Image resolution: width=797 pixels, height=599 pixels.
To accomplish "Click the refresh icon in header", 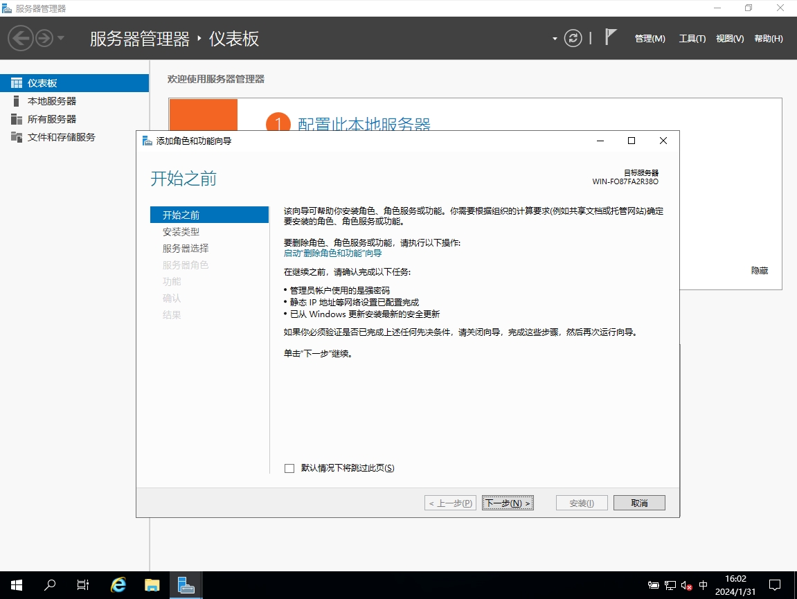I will click(x=573, y=38).
